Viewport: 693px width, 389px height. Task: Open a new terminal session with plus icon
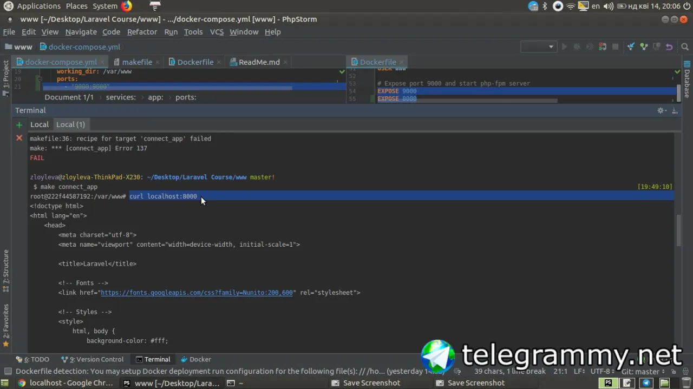pos(19,125)
